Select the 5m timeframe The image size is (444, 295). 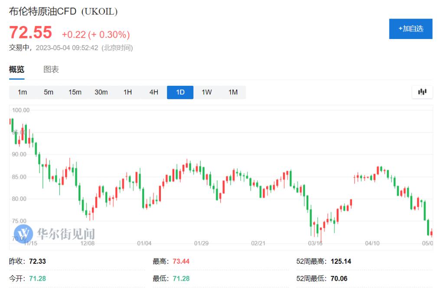(49, 92)
